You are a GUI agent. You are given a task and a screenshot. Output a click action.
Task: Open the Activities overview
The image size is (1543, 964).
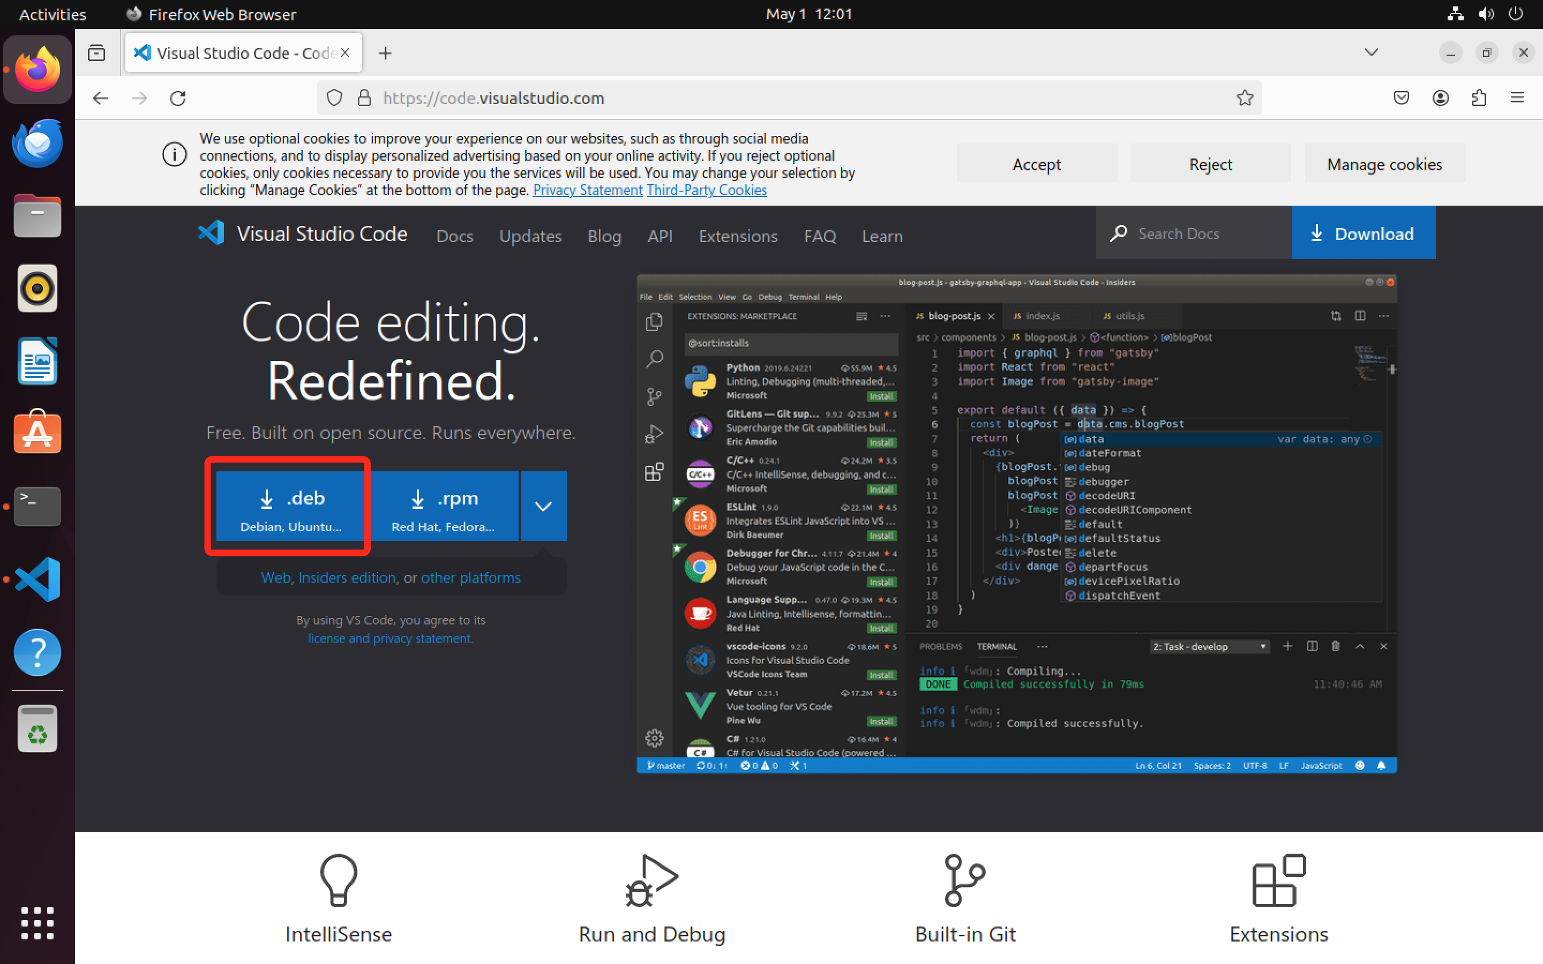click(x=53, y=14)
